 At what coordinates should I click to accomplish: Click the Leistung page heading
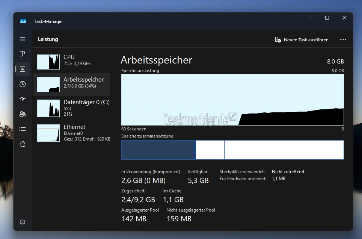click(48, 39)
